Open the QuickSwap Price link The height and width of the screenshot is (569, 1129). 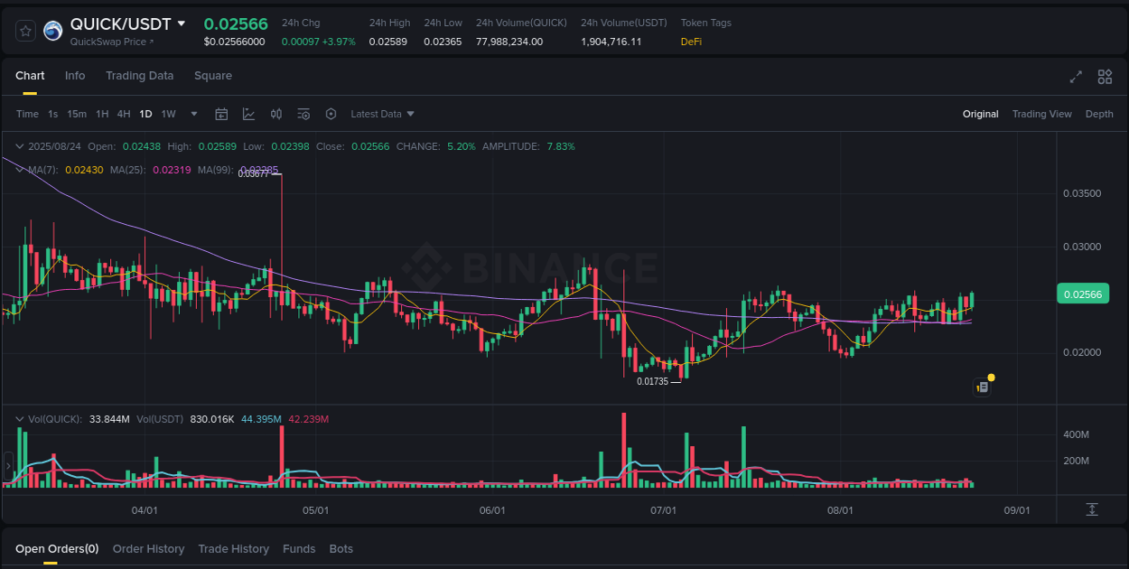[113, 42]
